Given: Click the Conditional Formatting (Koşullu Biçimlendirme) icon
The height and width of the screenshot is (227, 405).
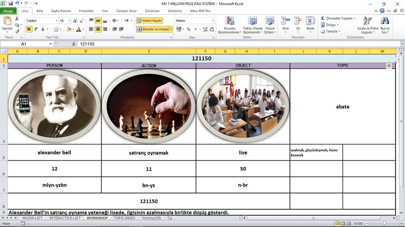Looking at the screenshot, I should pyautogui.click(x=230, y=21).
